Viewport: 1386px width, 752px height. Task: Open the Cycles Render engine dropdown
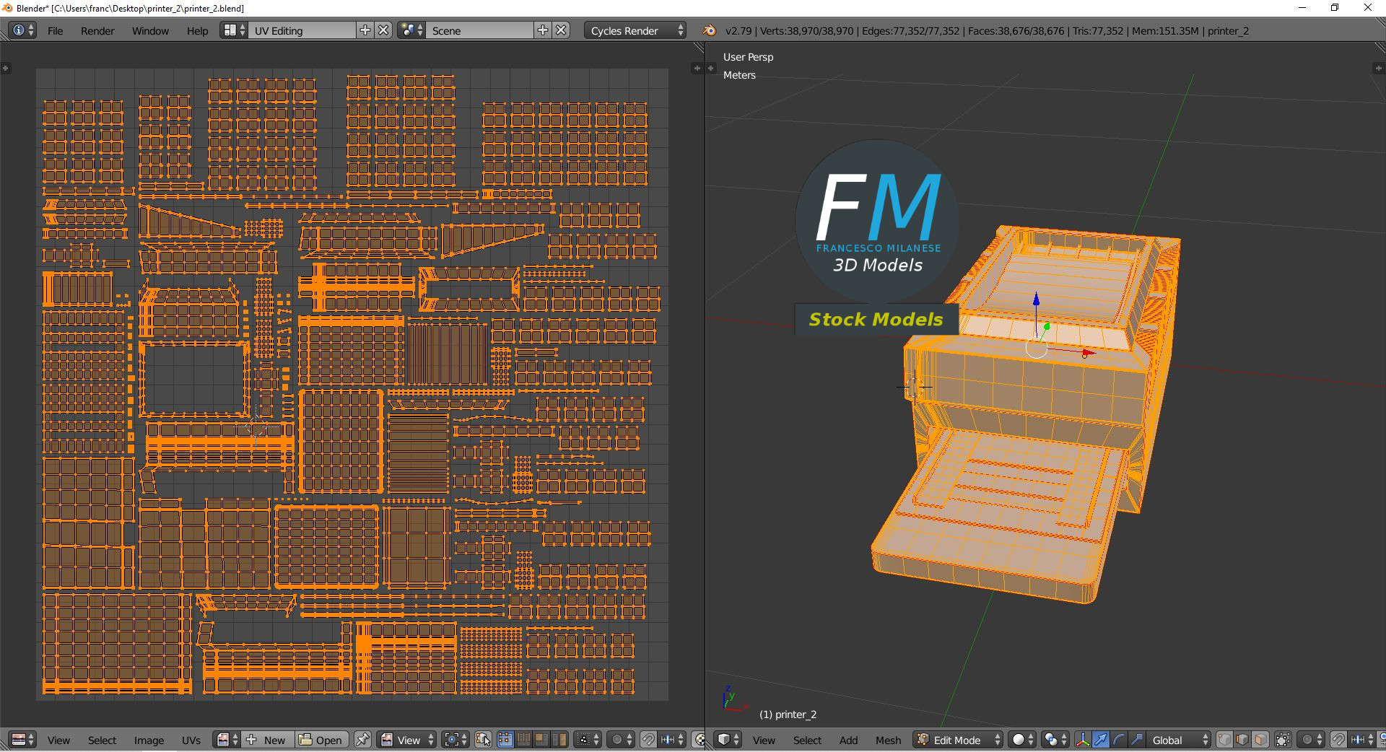pyautogui.click(x=636, y=30)
